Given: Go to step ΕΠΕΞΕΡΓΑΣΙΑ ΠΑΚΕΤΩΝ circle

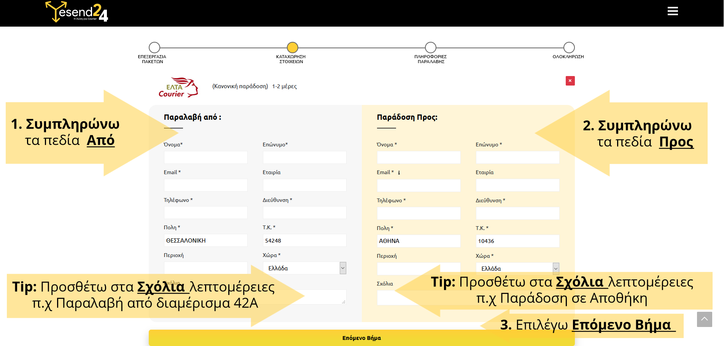Looking at the screenshot, I should pyautogui.click(x=154, y=48).
